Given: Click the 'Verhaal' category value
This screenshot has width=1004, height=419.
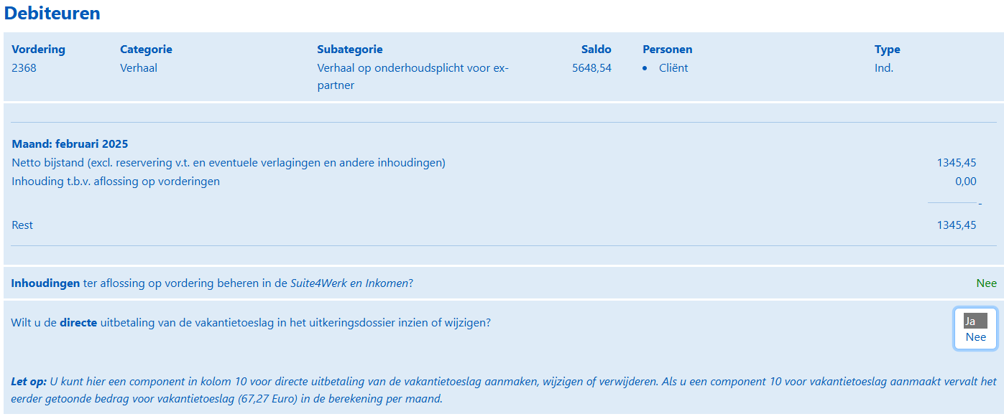Looking at the screenshot, I should pyautogui.click(x=139, y=68).
